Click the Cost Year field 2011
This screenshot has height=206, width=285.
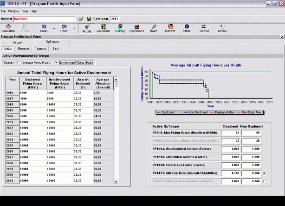[115, 19]
